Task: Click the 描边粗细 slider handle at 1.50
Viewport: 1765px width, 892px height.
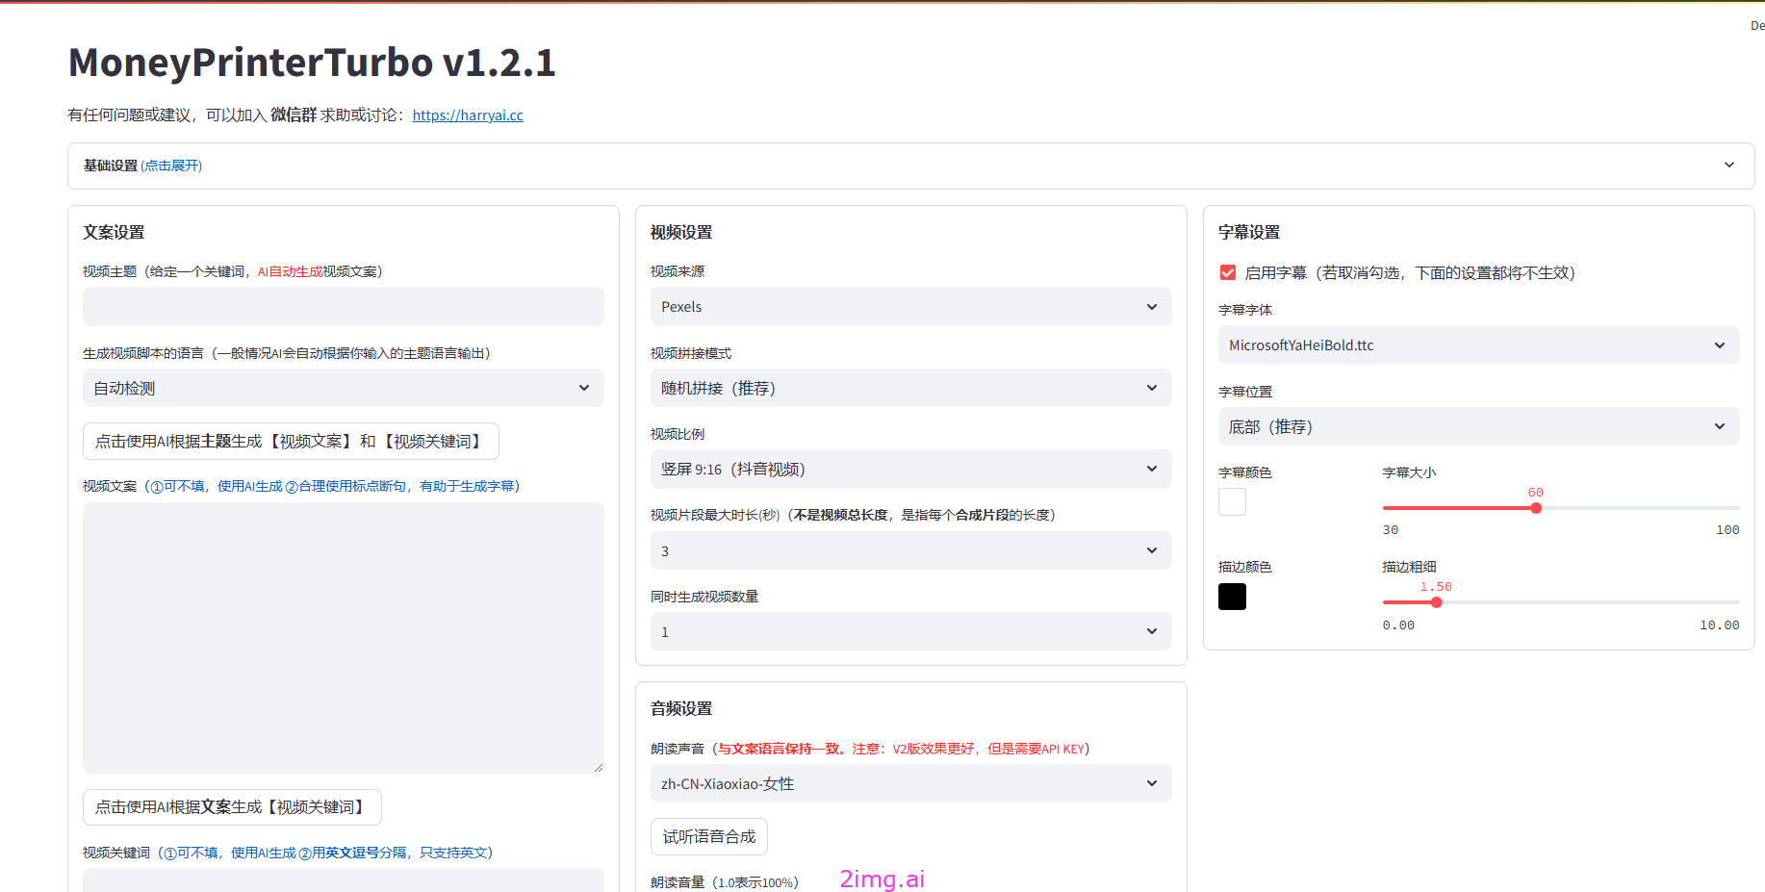Action: 1437,602
